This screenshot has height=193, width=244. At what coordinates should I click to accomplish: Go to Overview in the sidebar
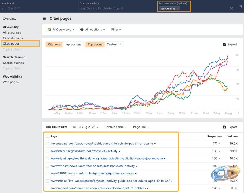click(10, 19)
